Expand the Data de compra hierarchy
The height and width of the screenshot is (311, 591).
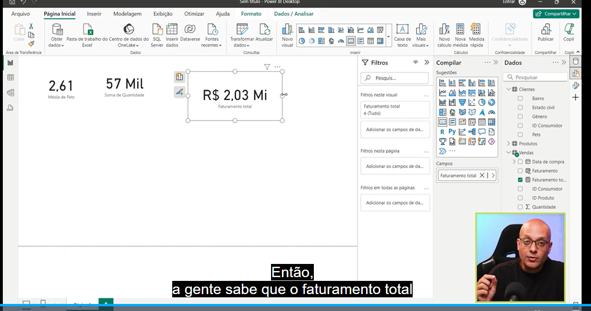(x=514, y=161)
